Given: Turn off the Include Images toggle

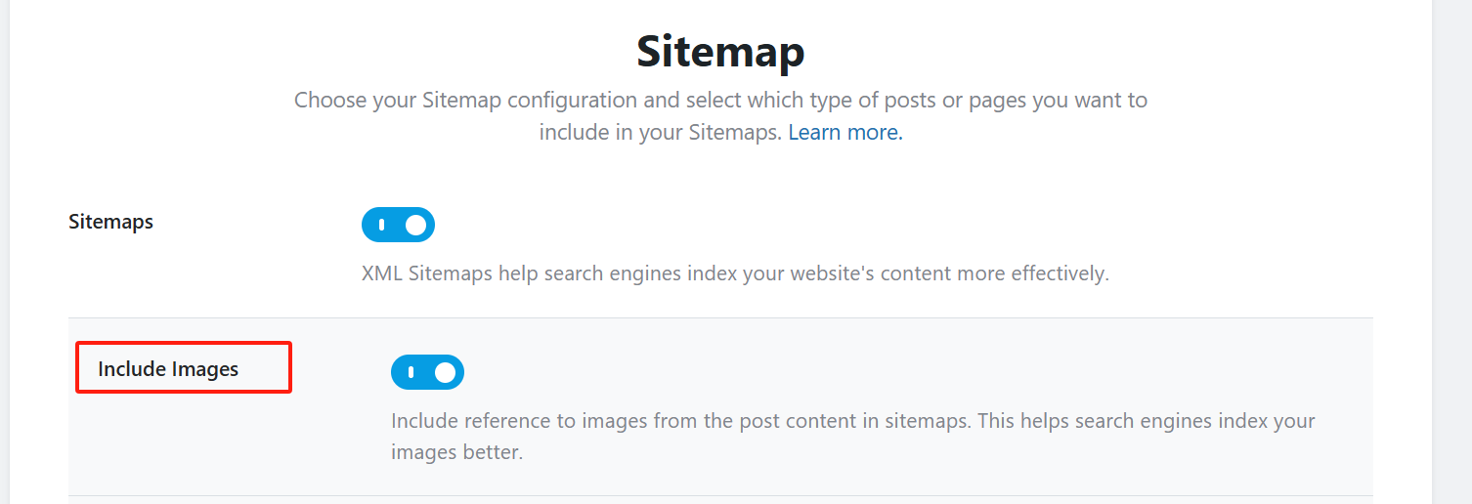Looking at the screenshot, I should point(427,372).
